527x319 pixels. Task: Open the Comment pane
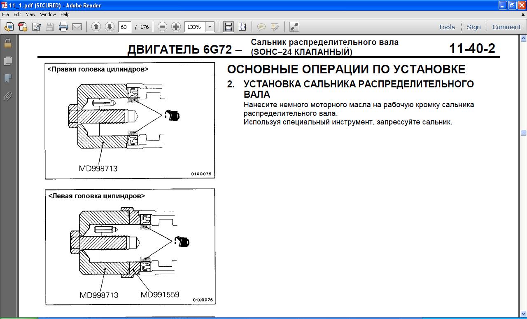click(506, 27)
